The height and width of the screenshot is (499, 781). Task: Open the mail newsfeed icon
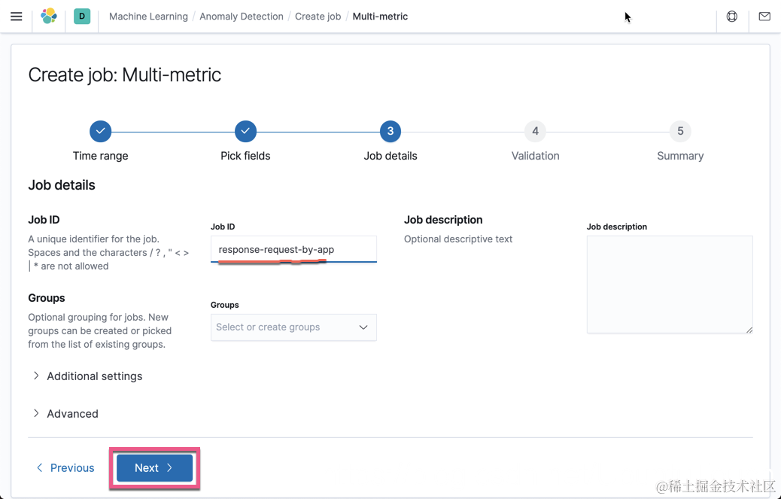764,17
